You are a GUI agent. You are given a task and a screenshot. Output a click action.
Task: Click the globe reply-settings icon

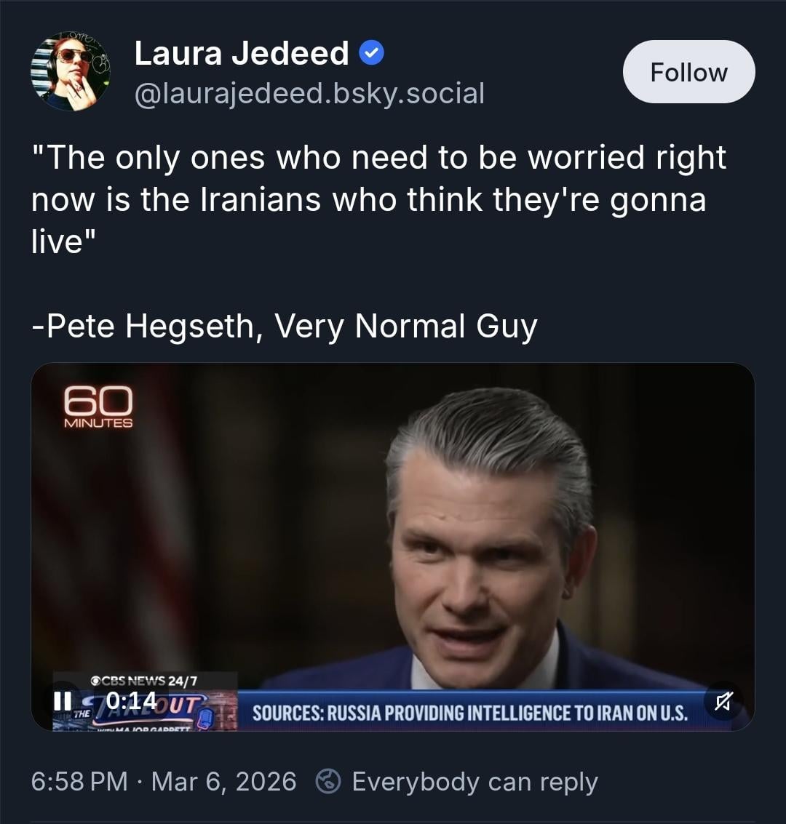point(328,782)
